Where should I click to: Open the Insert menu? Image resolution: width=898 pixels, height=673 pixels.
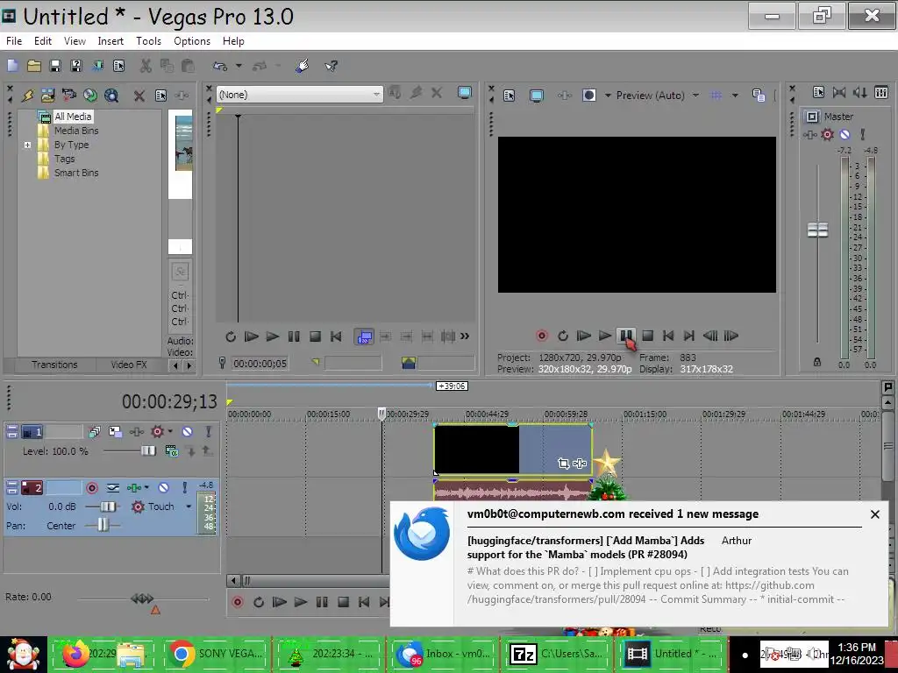click(x=110, y=41)
